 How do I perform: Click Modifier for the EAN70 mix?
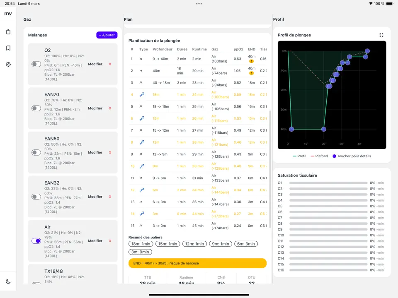coord(95,108)
